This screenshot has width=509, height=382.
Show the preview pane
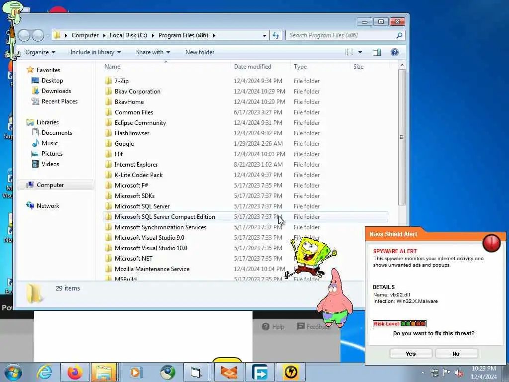point(377,52)
